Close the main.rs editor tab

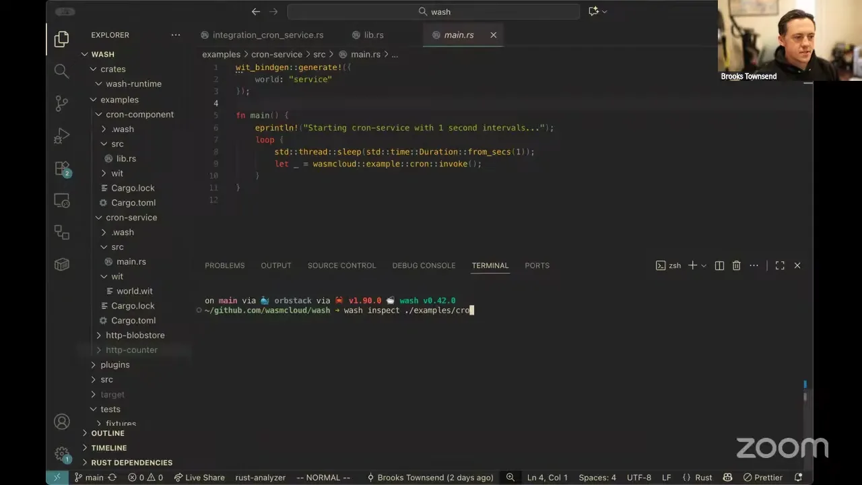pos(493,35)
